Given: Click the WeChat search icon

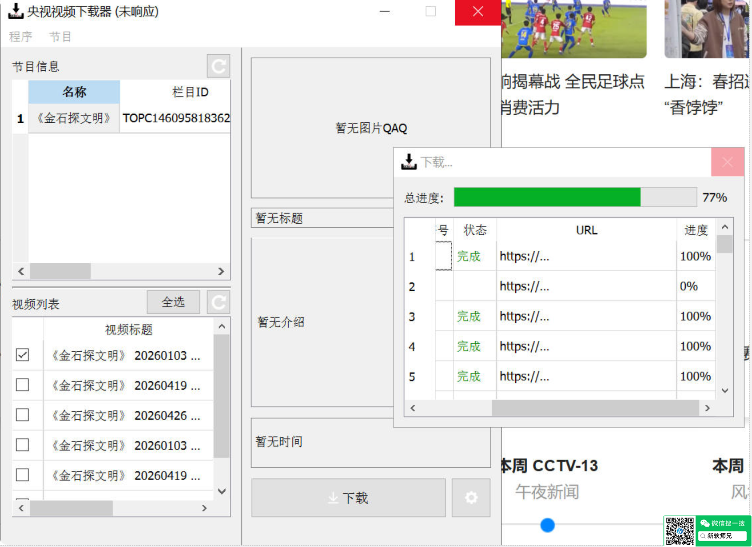Looking at the screenshot, I should tap(705, 523).
